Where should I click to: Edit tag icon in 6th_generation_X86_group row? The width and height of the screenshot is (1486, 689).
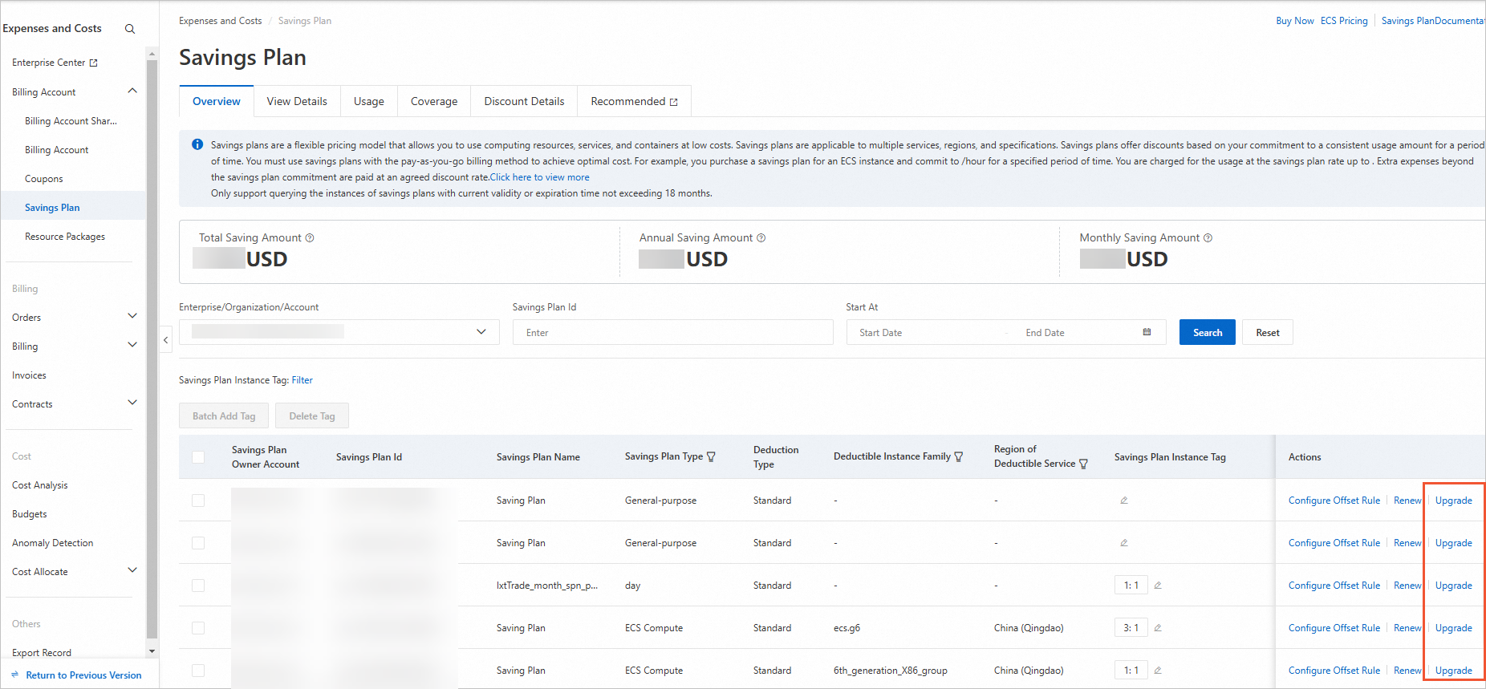[1158, 671]
